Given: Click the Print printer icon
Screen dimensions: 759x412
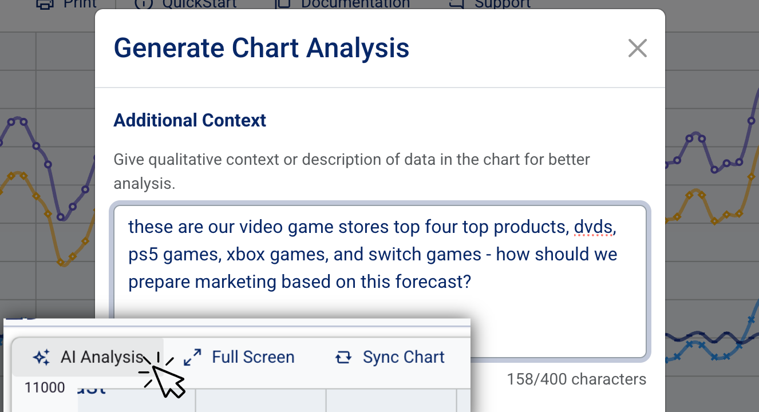Looking at the screenshot, I should pyautogui.click(x=46, y=4).
